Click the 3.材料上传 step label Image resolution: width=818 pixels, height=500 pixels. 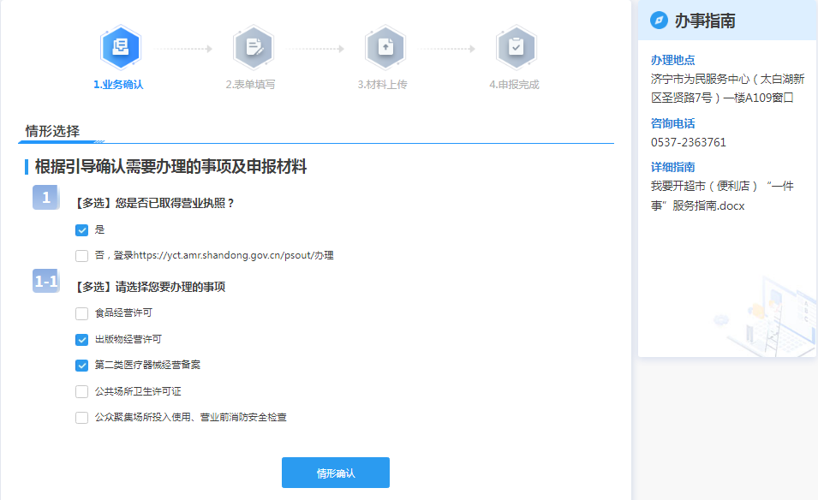(x=382, y=85)
